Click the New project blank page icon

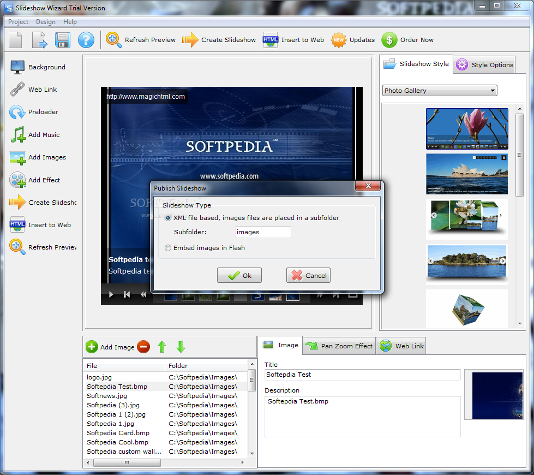click(15, 40)
